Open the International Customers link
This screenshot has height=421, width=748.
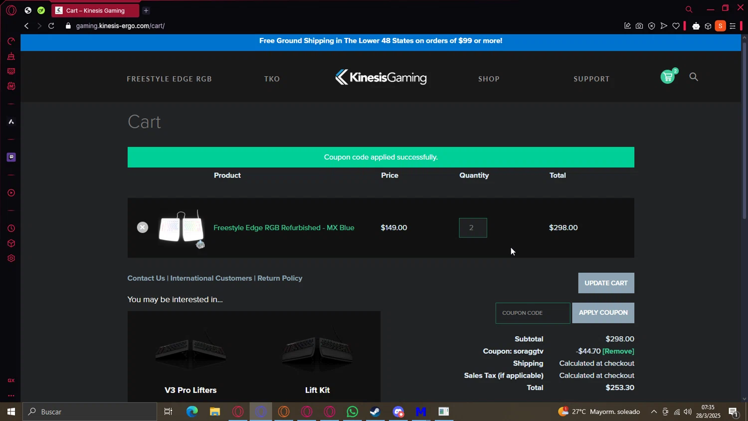[x=211, y=278]
